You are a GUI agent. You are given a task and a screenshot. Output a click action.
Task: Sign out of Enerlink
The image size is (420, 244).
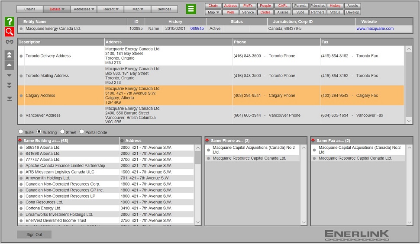click(x=34, y=234)
